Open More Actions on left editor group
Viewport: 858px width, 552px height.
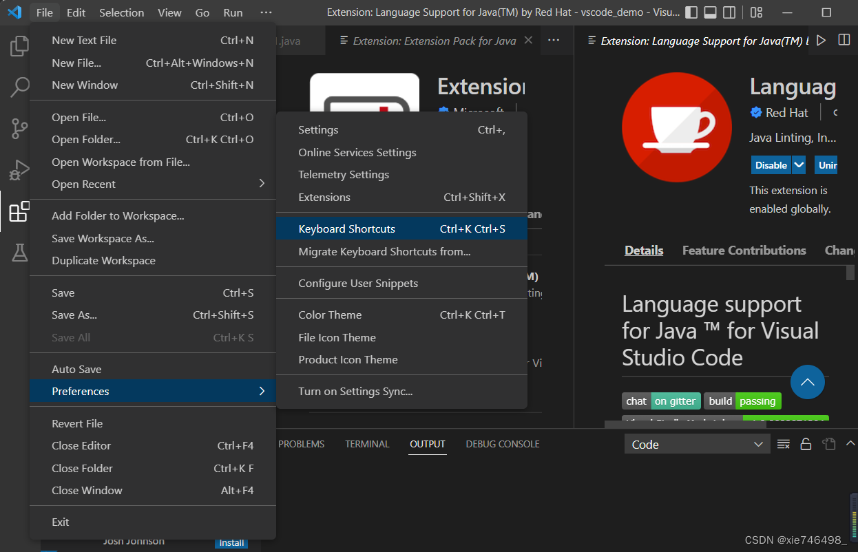[x=554, y=41]
